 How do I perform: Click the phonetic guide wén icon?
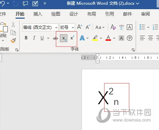121,27
